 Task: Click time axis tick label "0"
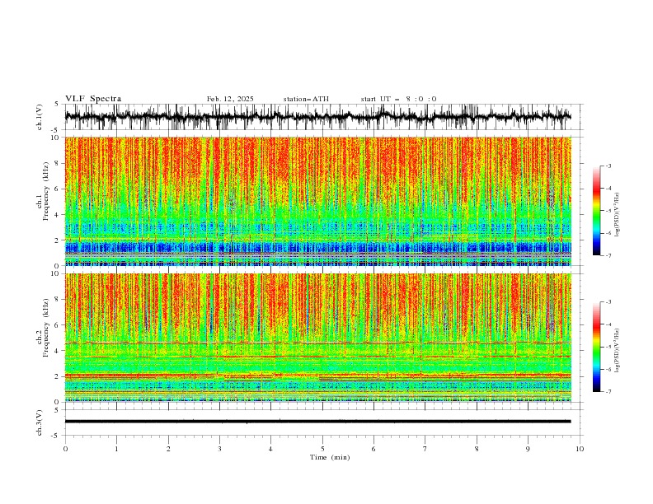[x=65, y=449]
